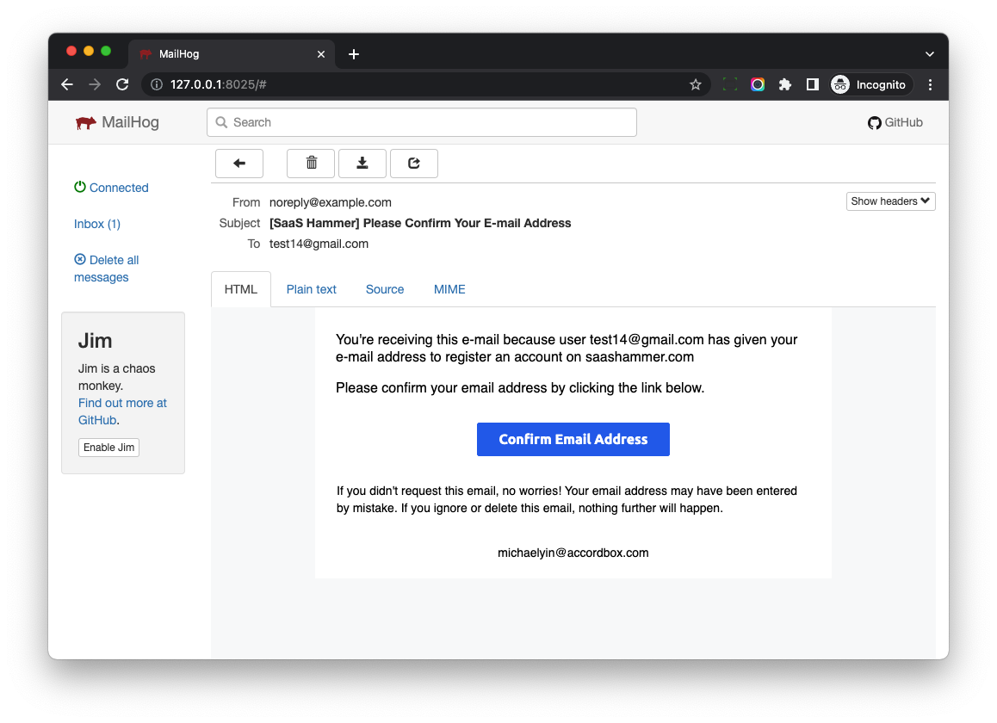Reload the page in browser
This screenshot has width=997, height=723.
coord(122,84)
